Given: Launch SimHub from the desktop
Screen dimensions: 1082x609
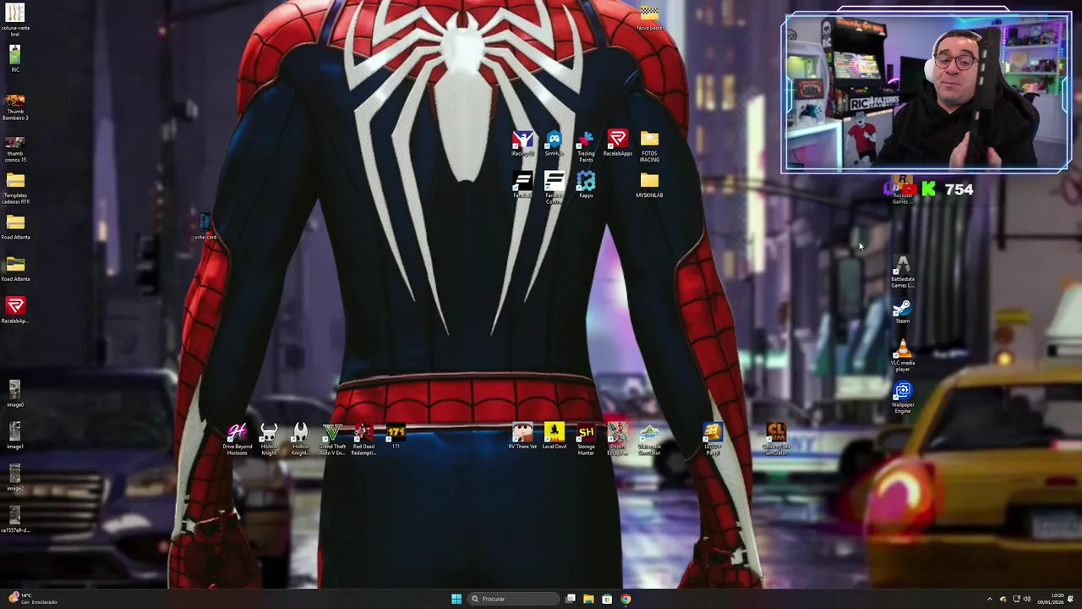Looking at the screenshot, I should coord(554,144).
